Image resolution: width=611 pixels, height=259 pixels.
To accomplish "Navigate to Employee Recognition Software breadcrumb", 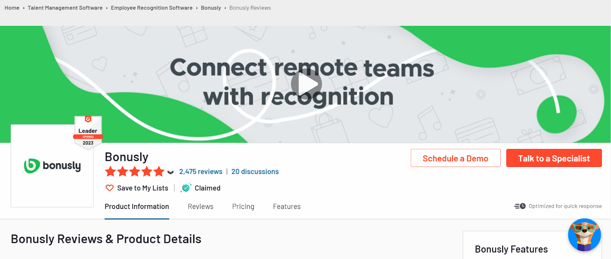I will tap(151, 8).
